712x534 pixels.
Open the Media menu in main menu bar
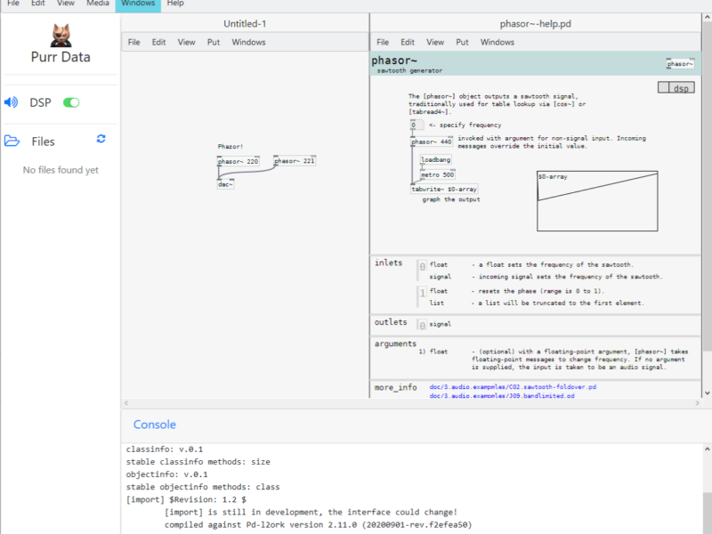pyautogui.click(x=98, y=4)
